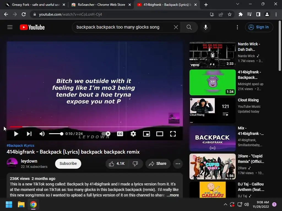Screen dimensions: 282x211
Task: Open the Mix - 414bigfrank Backpack thumbnail
Action: tap(212, 138)
